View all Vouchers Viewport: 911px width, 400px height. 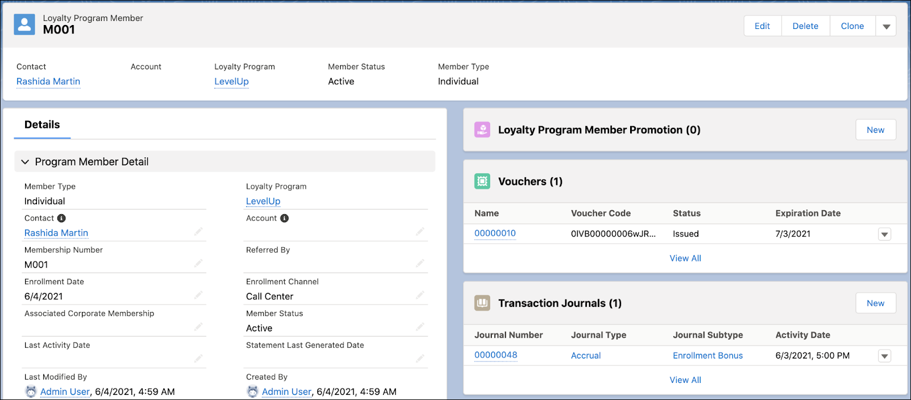coord(685,258)
